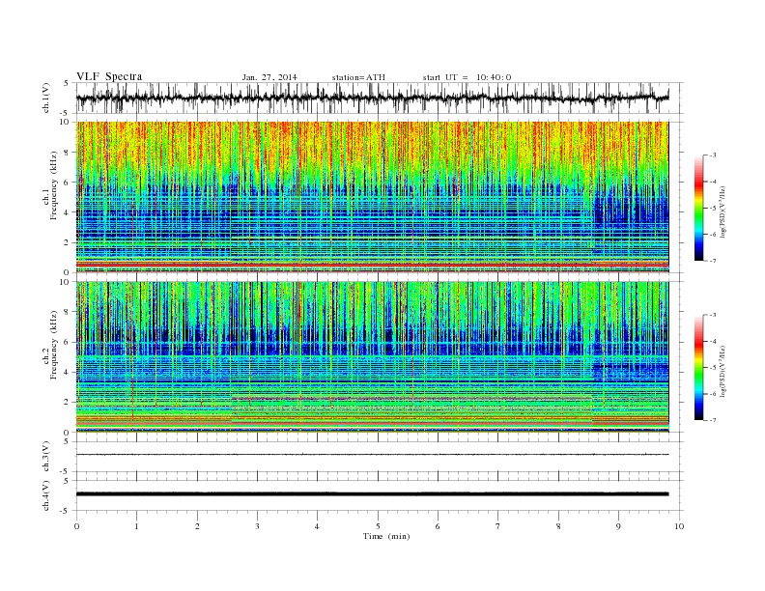The image size is (765, 591).
Task: Click the ch.1 spectrogram color scale bar
Action: click(x=698, y=209)
